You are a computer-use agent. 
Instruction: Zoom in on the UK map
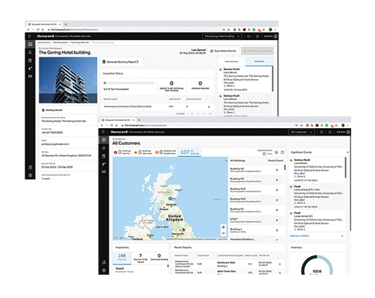223,227
